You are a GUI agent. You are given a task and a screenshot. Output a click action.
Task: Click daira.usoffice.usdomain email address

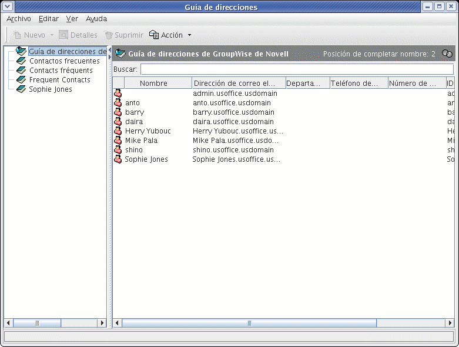pyautogui.click(x=233, y=122)
